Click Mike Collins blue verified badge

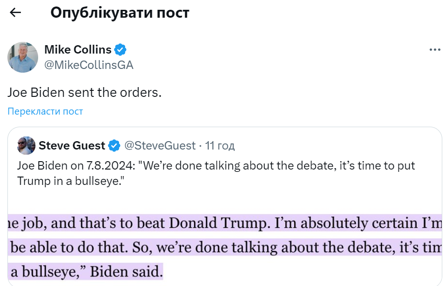click(121, 49)
